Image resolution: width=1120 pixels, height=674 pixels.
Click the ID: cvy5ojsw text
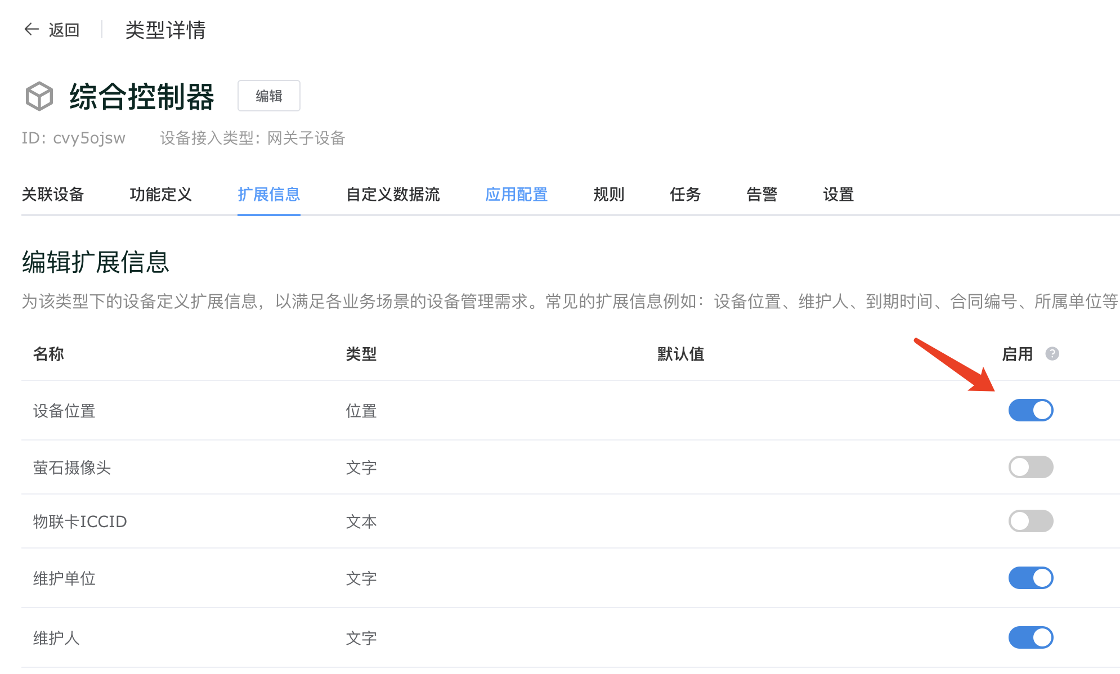(x=73, y=138)
